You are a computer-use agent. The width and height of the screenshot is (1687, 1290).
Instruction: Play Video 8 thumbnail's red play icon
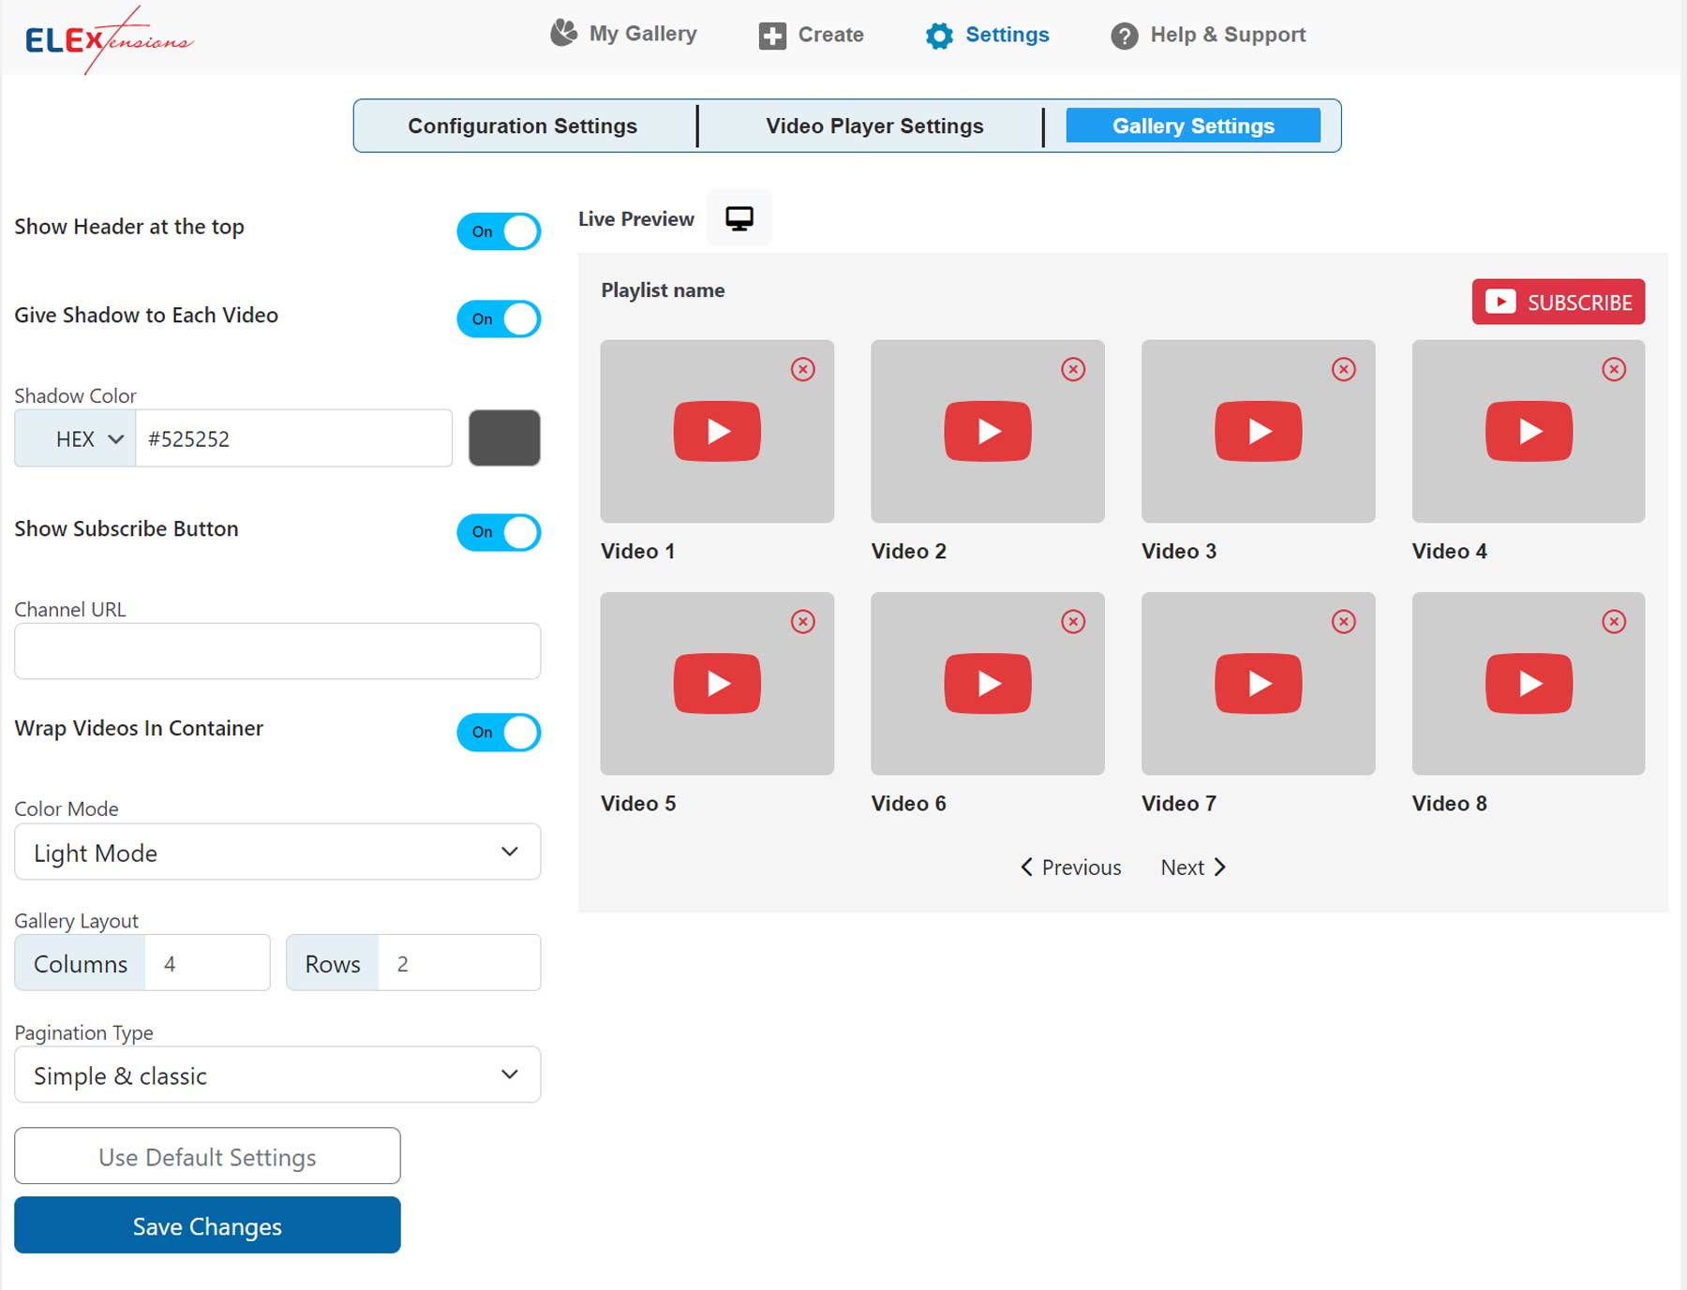click(x=1528, y=683)
